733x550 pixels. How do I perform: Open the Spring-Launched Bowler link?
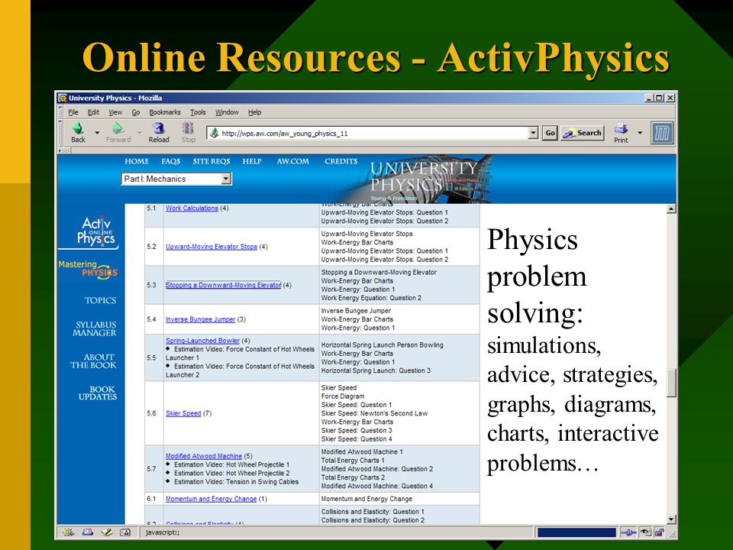point(202,341)
